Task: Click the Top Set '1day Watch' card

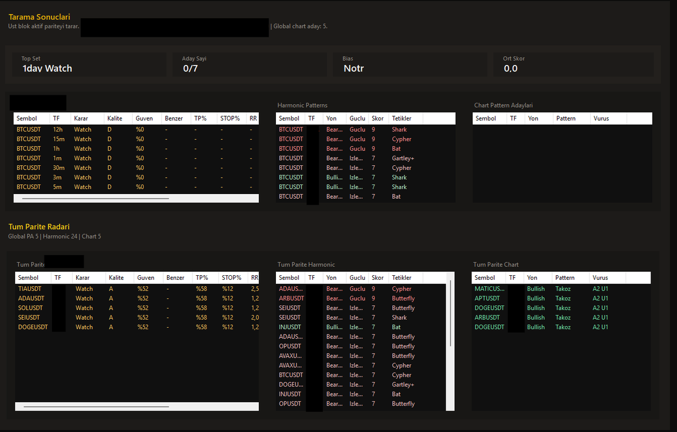Action: [89, 64]
